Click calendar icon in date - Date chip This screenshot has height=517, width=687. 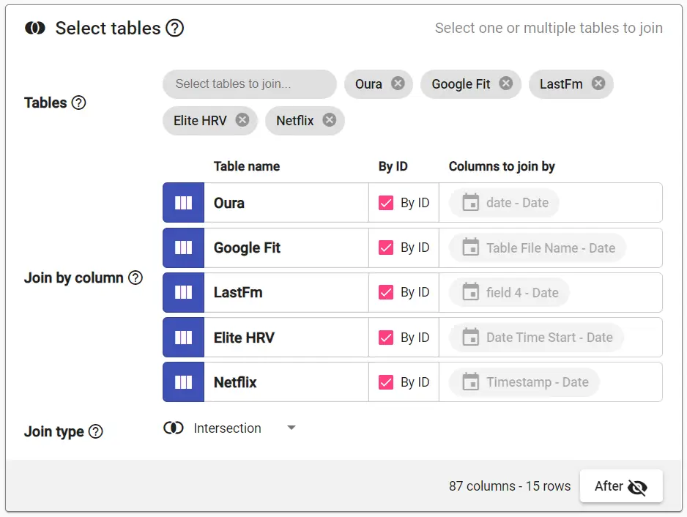(x=471, y=202)
